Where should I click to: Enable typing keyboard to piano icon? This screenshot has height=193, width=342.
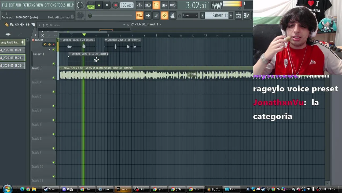(x=139, y=16)
